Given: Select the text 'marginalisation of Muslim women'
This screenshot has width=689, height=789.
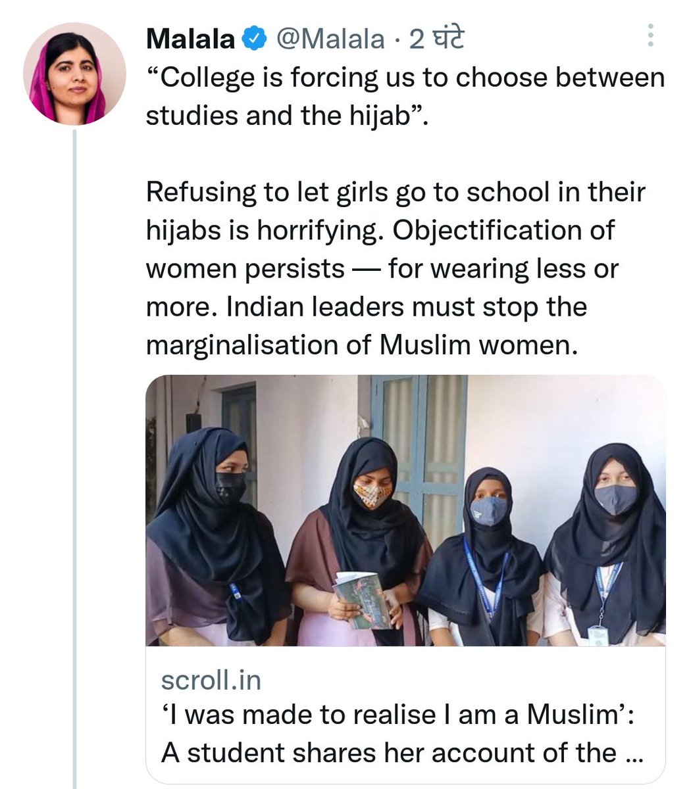Looking at the screenshot, I should pyautogui.click(x=361, y=343).
